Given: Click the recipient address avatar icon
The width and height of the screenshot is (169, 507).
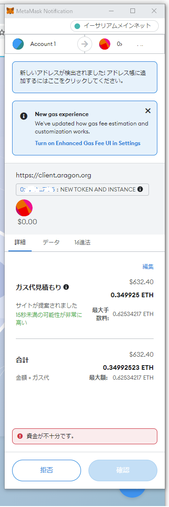Looking at the screenshot, I should [x=105, y=44].
